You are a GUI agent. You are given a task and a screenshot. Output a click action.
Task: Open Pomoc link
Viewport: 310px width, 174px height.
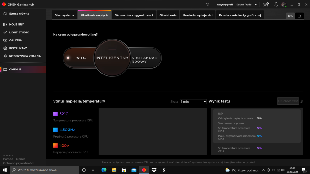pyautogui.click(x=8, y=159)
